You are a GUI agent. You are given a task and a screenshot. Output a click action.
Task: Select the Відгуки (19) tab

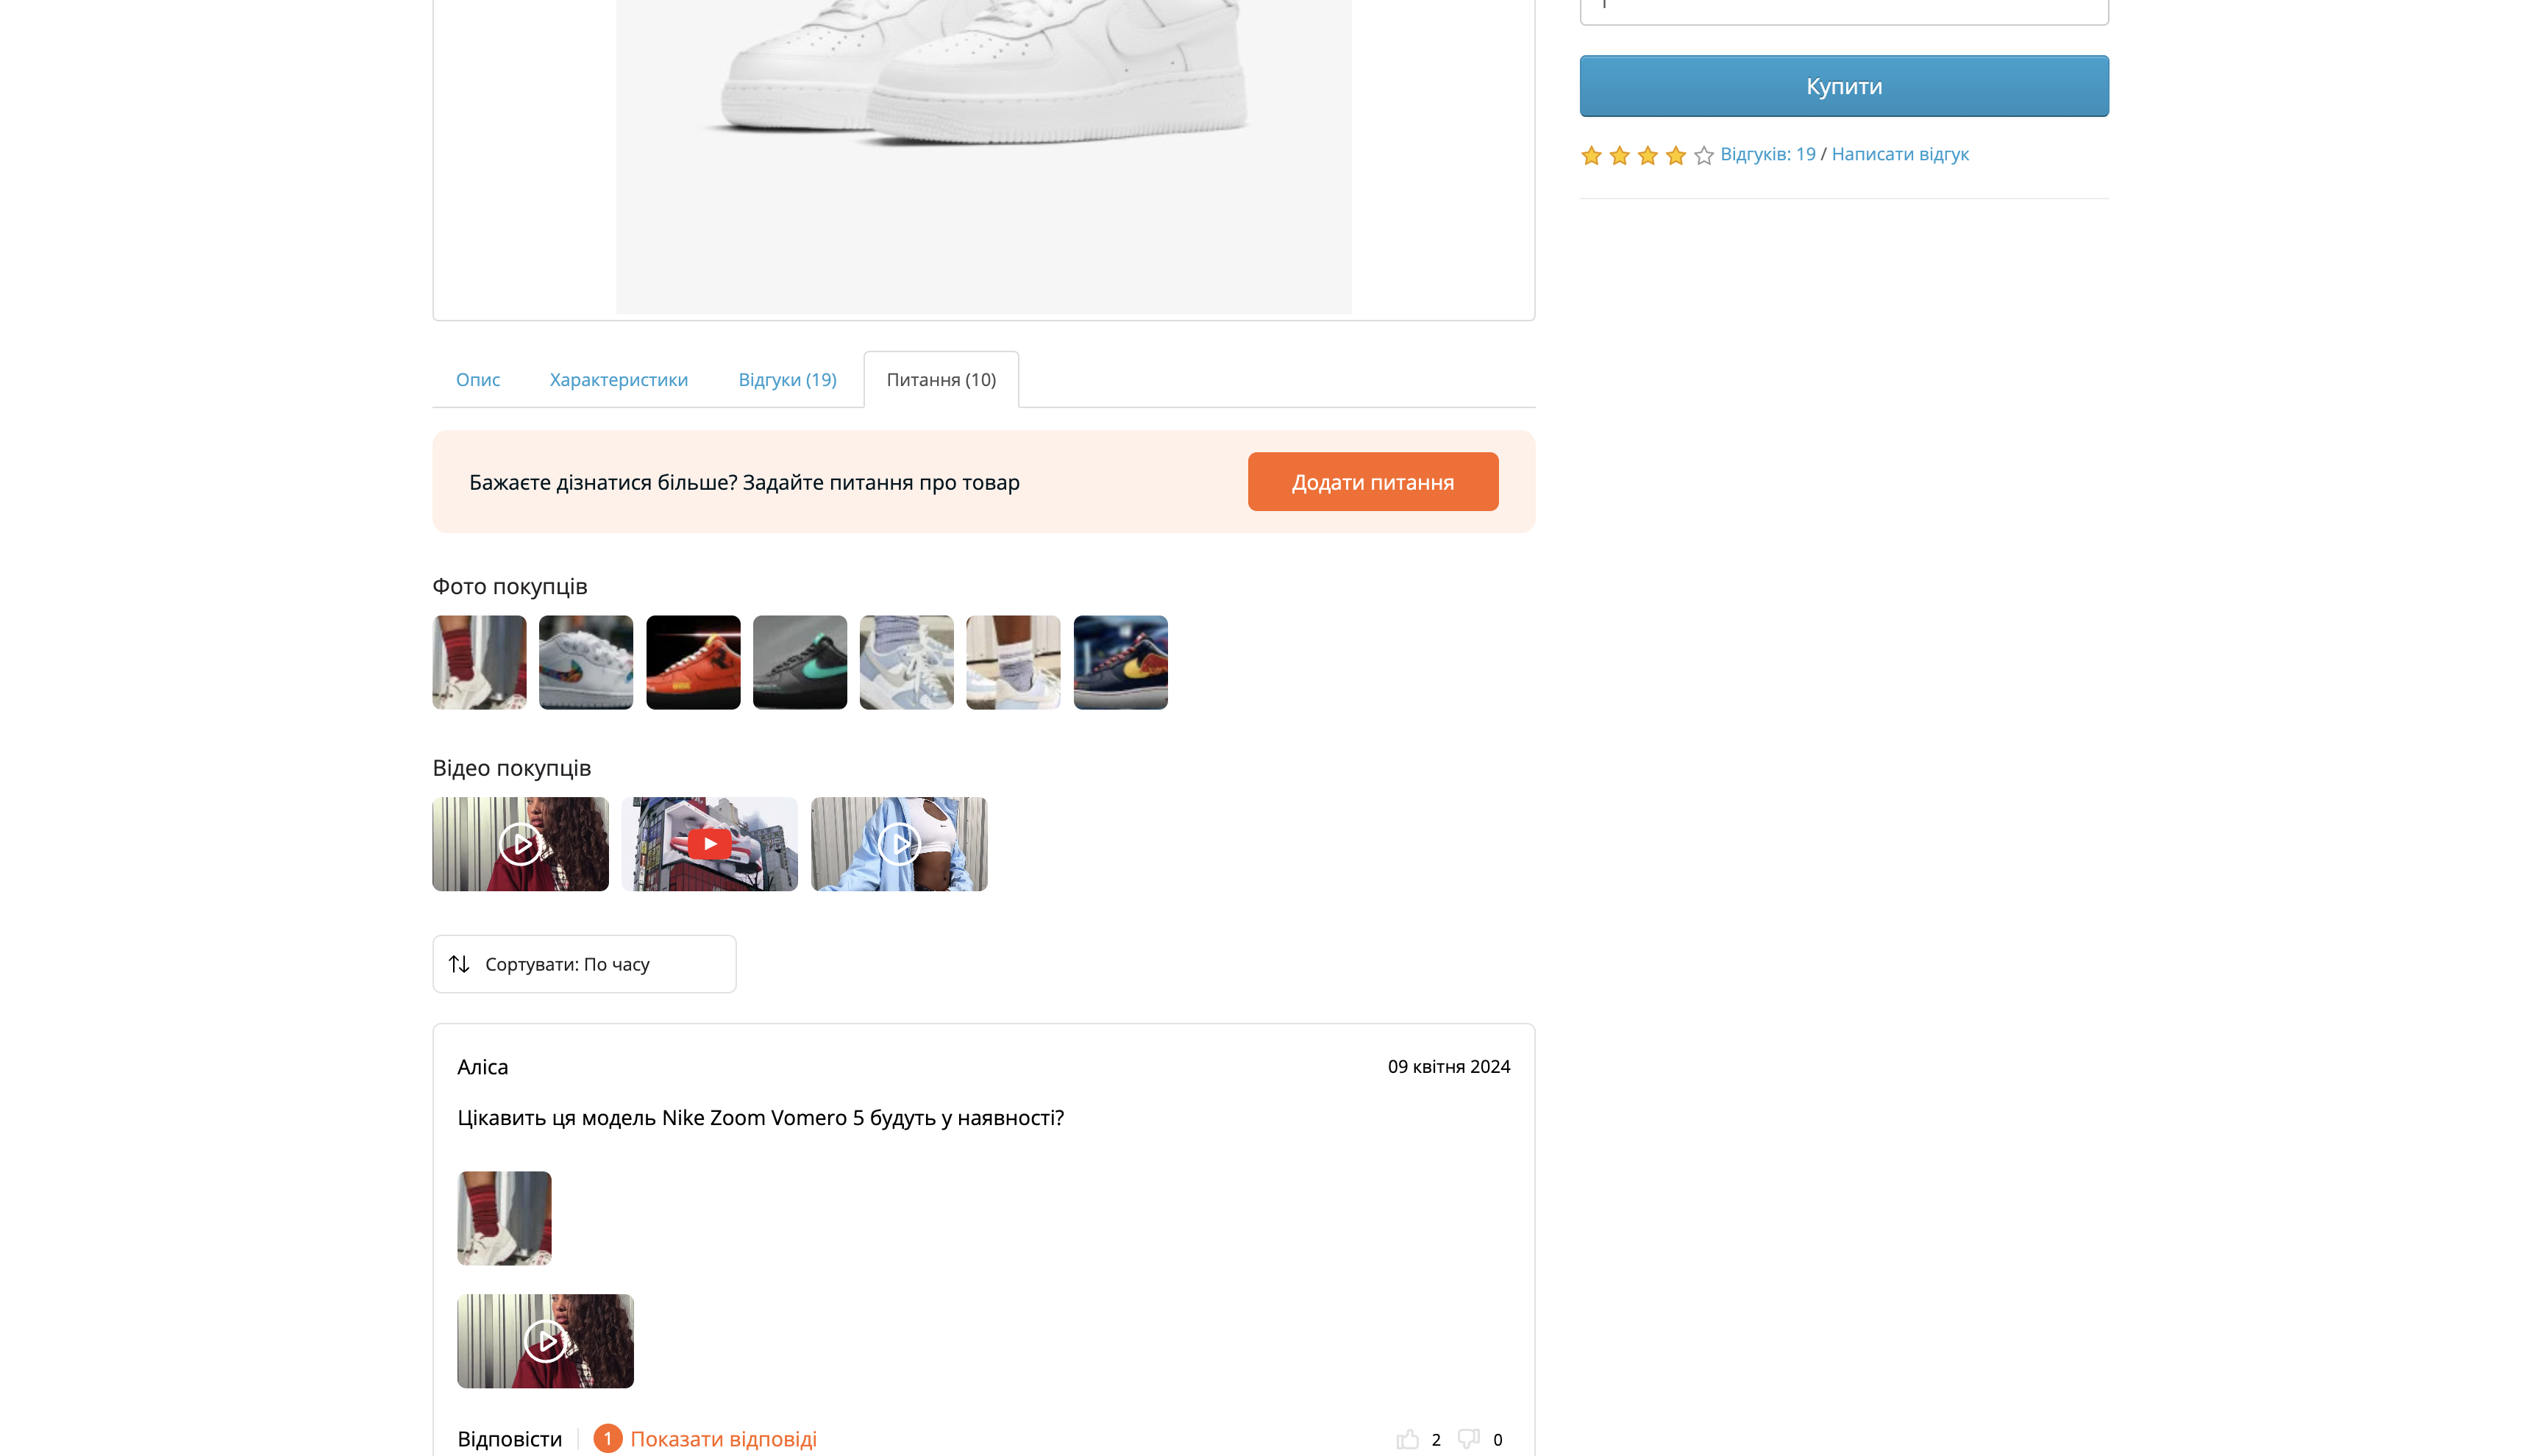coord(787,380)
